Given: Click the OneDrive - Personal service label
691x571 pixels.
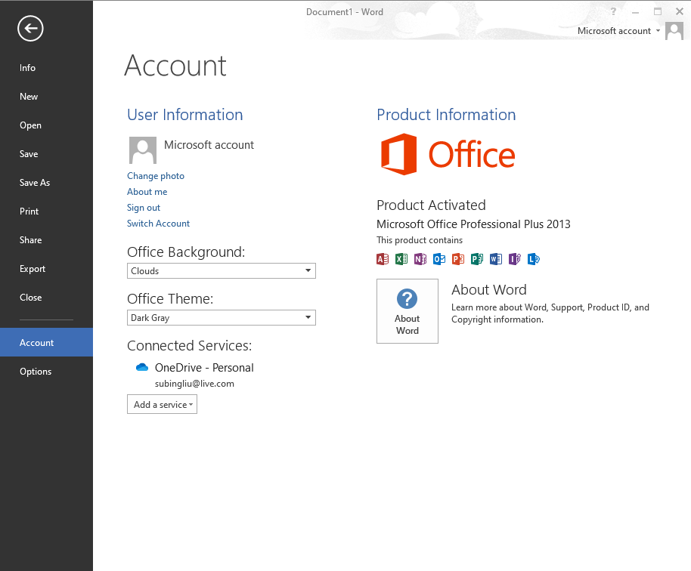Looking at the screenshot, I should point(204,368).
